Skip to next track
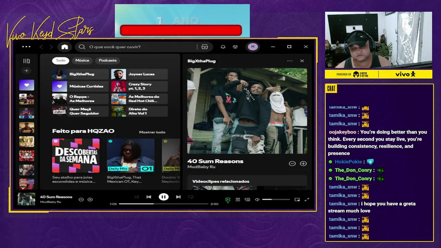 pyautogui.click(x=178, y=197)
